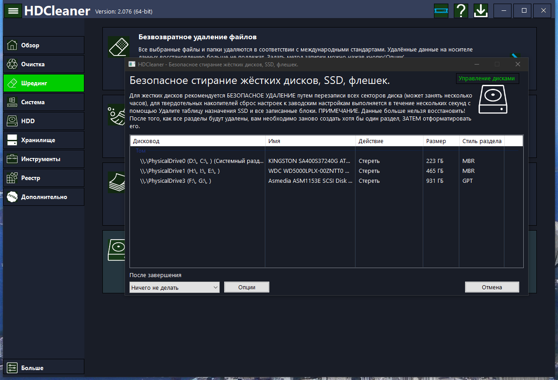Minimize the HDCleaner main window
Viewport: 558px width, 380px height.
tap(503, 10)
